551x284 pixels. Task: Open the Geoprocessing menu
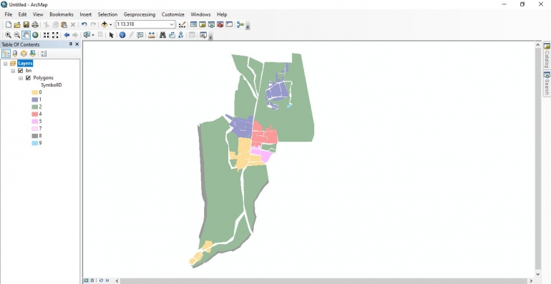140,14
